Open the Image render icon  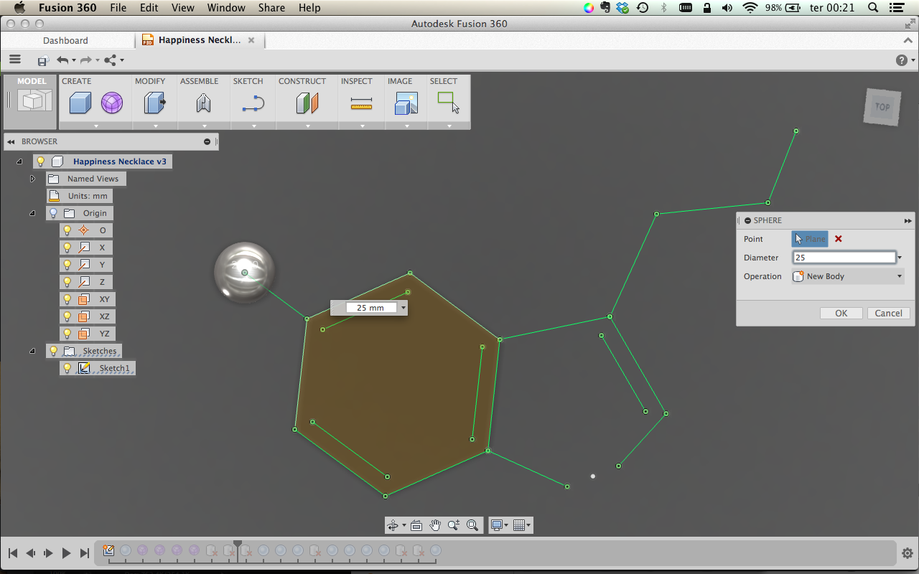(406, 103)
